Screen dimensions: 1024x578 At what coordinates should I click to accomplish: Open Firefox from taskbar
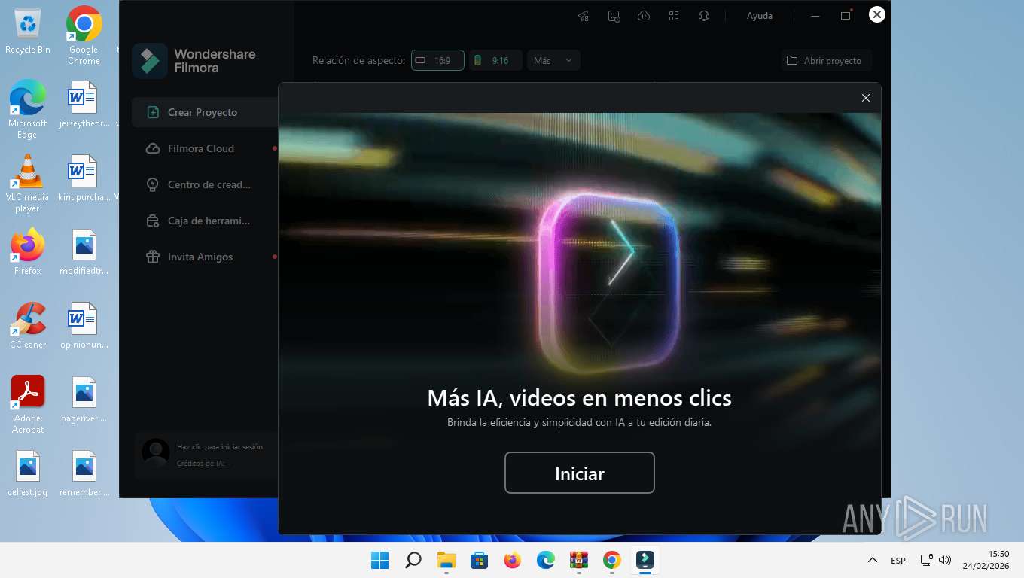[x=513, y=560]
